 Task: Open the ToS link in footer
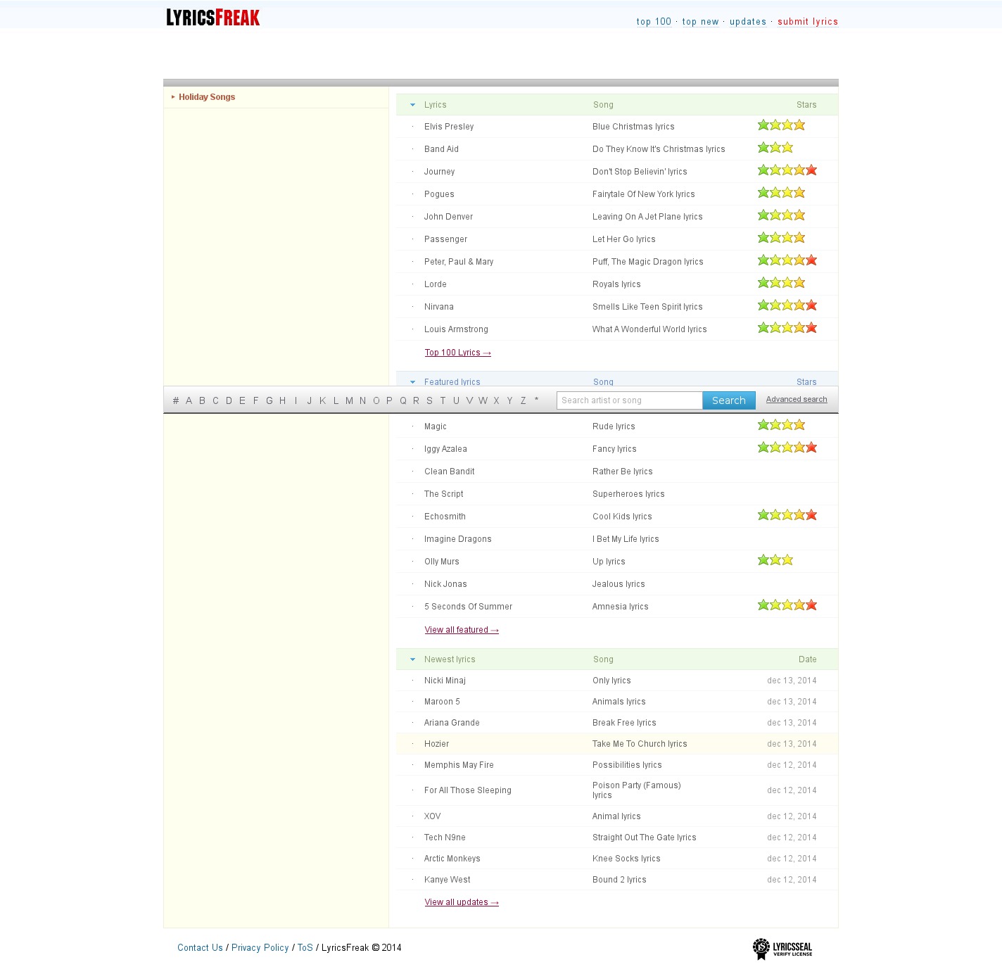[x=305, y=948]
